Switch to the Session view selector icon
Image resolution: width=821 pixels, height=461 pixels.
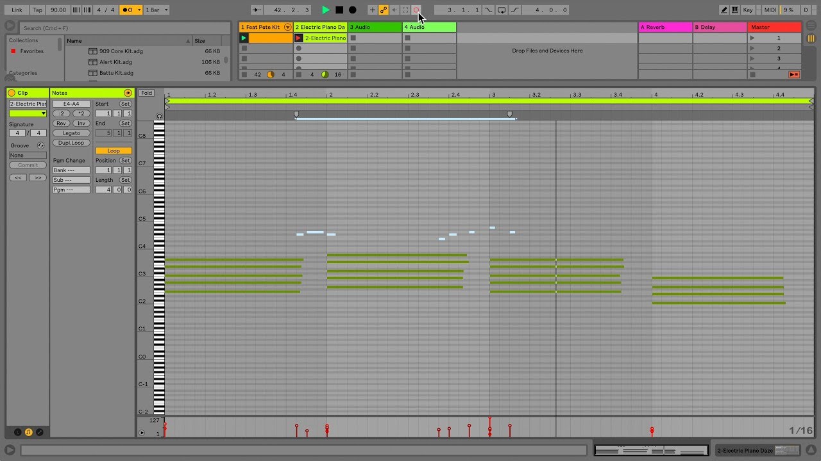pos(811,38)
